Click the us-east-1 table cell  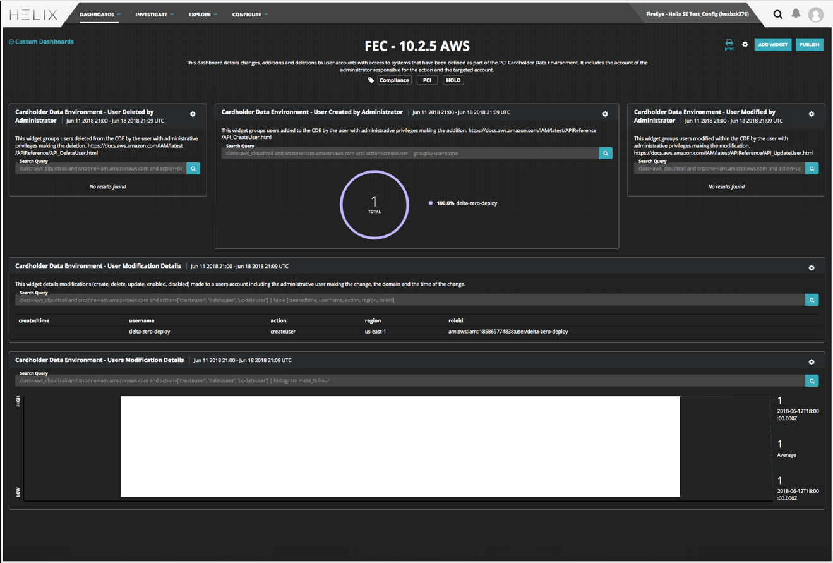tap(375, 331)
